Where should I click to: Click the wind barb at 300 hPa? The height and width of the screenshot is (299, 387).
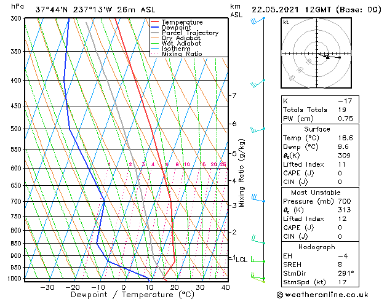[x=257, y=21]
